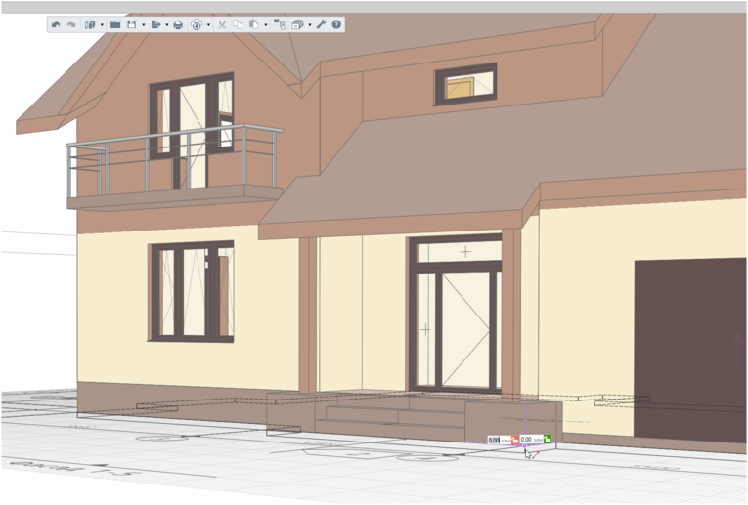
Task: Print the view using the printer icon
Action: (178, 24)
